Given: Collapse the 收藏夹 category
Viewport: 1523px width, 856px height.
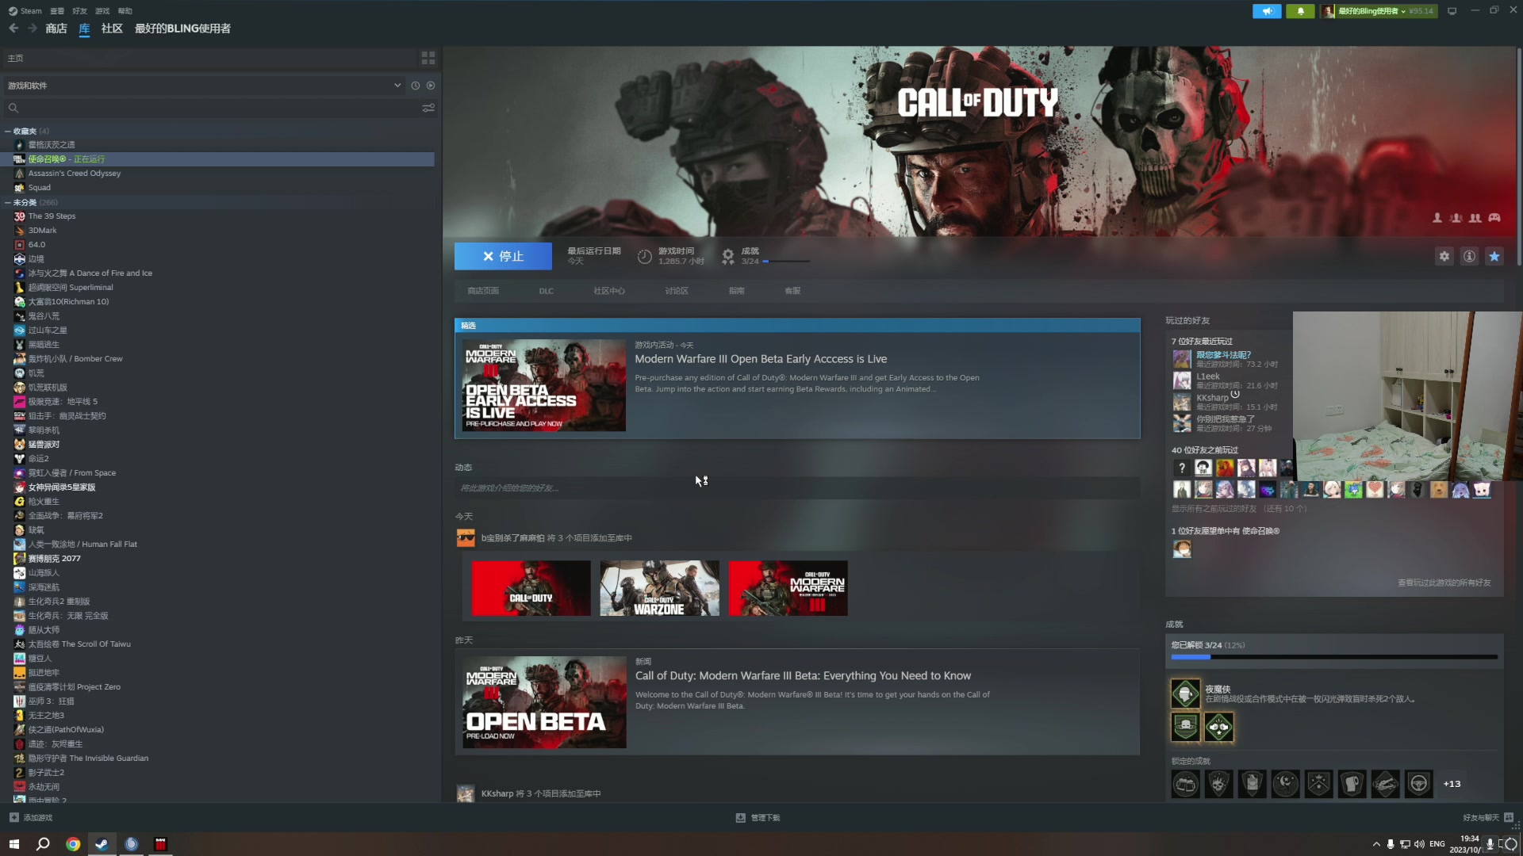Looking at the screenshot, I should coord(8,131).
